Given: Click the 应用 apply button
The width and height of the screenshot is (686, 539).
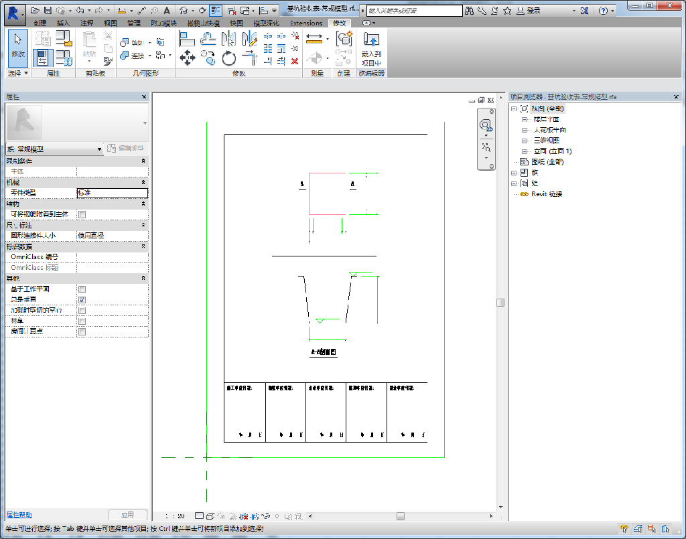Looking at the screenshot, I should pyautogui.click(x=127, y=515).
